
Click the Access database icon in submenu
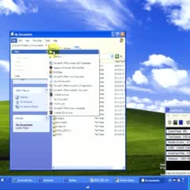51,63
